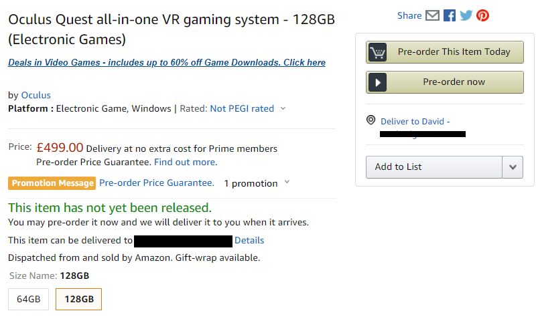Click the play arrow icon on Pre-order now

click(x=378, y=82)
